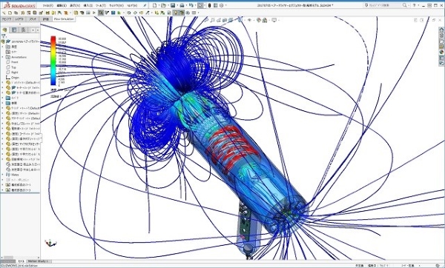The height and width of the screenshot is (268, 445).
Task: Click the New document icon
Action: [x=154, y=5]
